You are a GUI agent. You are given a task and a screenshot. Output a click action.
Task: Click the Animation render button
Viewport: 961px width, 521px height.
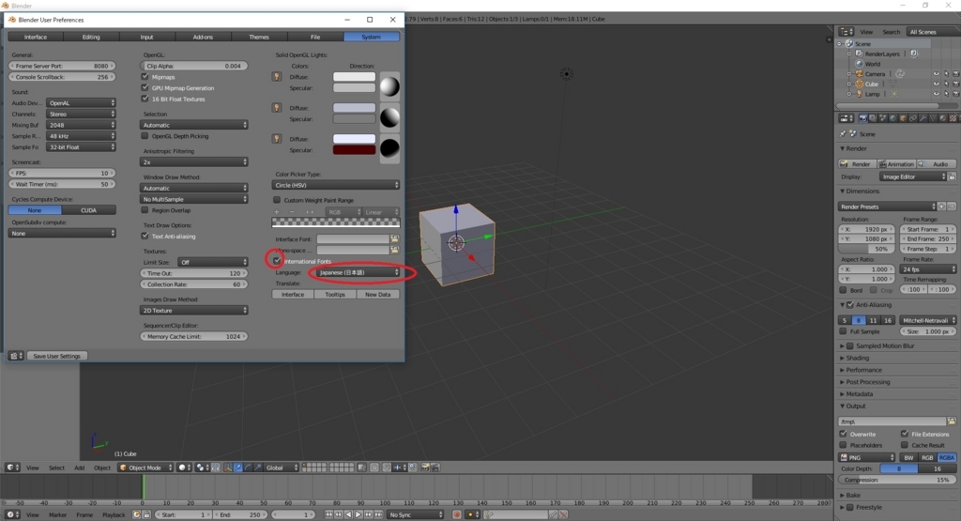[x=896, y=163]
